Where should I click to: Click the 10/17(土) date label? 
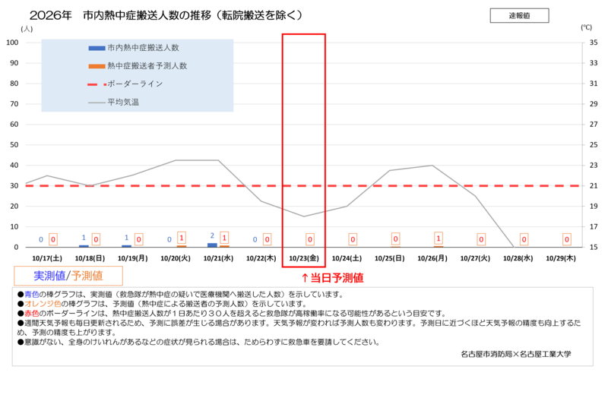tap(47, 258)
